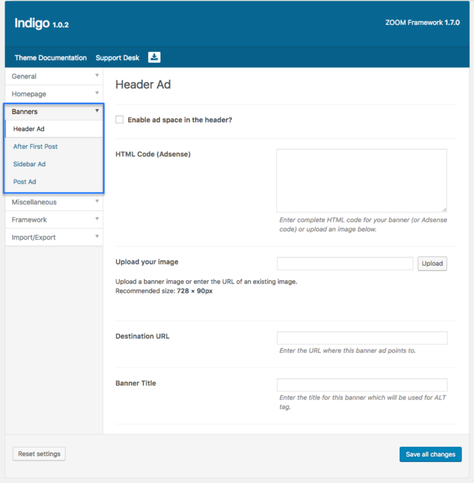Focus the HTML Code (Adsense) text area
The height and width of the screenshot is (483, 474).
pos(362,180)
